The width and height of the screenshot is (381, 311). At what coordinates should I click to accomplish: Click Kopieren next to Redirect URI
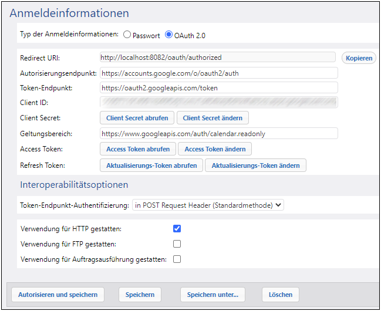[x=359, y=58]
